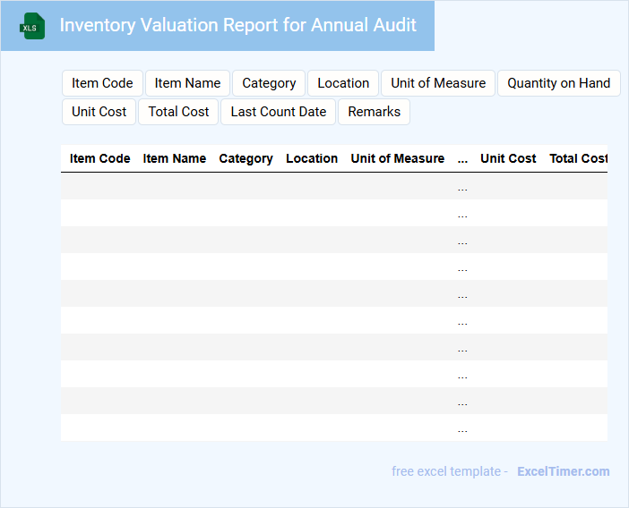Select the Category column header in table

coord(246,158)
